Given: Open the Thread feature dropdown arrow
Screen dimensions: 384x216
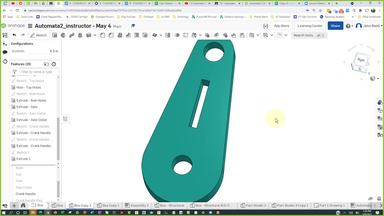Looking at the screenshot, I should tap(286, 35).
